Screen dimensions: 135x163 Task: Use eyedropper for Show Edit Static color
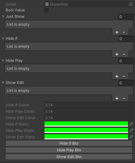click(x=131, y=137)
